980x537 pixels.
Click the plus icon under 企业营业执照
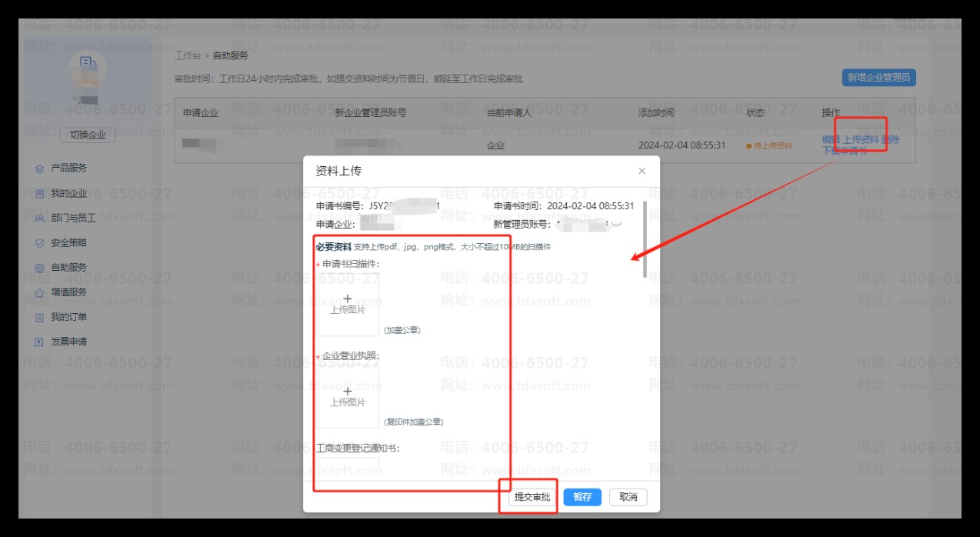pos(347,391)
